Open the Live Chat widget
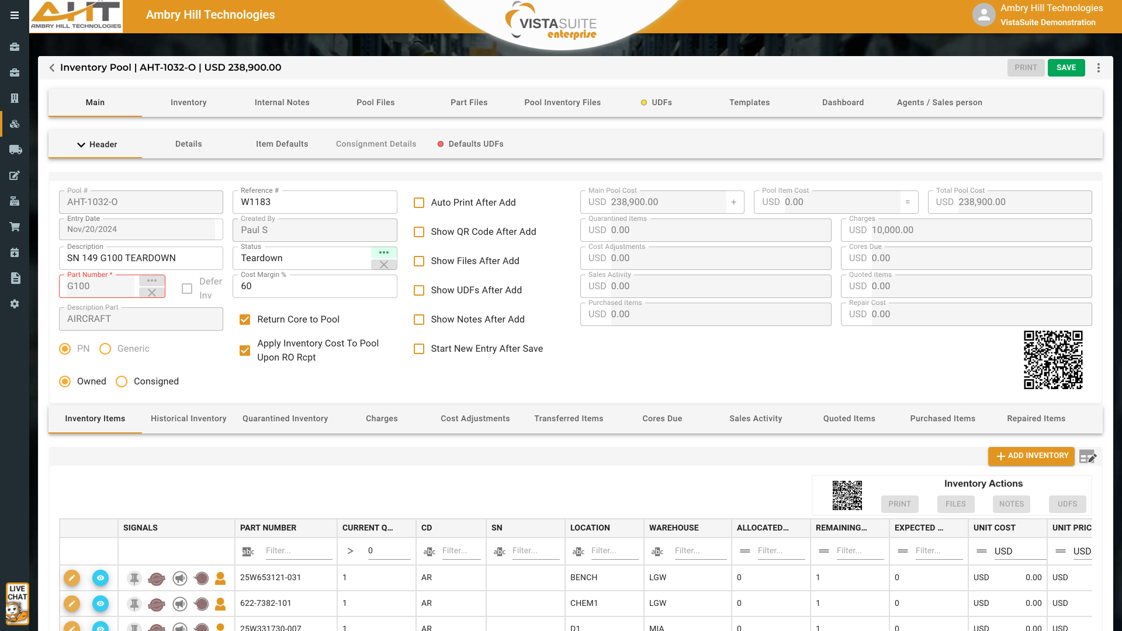This screenshot has height=631, width=1122. pyautogui.click(x=17, y=604)
